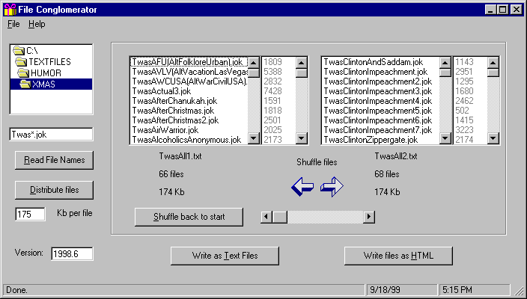Click the Twas*.jok file pattern field
The height and width of the screenshot is (299, 527).
[x=51, y=135]
